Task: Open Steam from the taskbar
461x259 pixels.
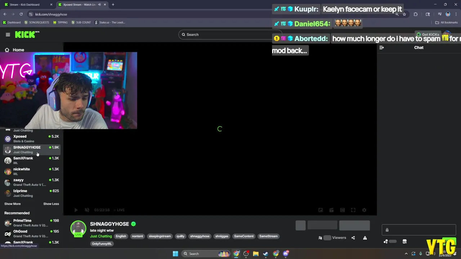Action: pos(265,254)
